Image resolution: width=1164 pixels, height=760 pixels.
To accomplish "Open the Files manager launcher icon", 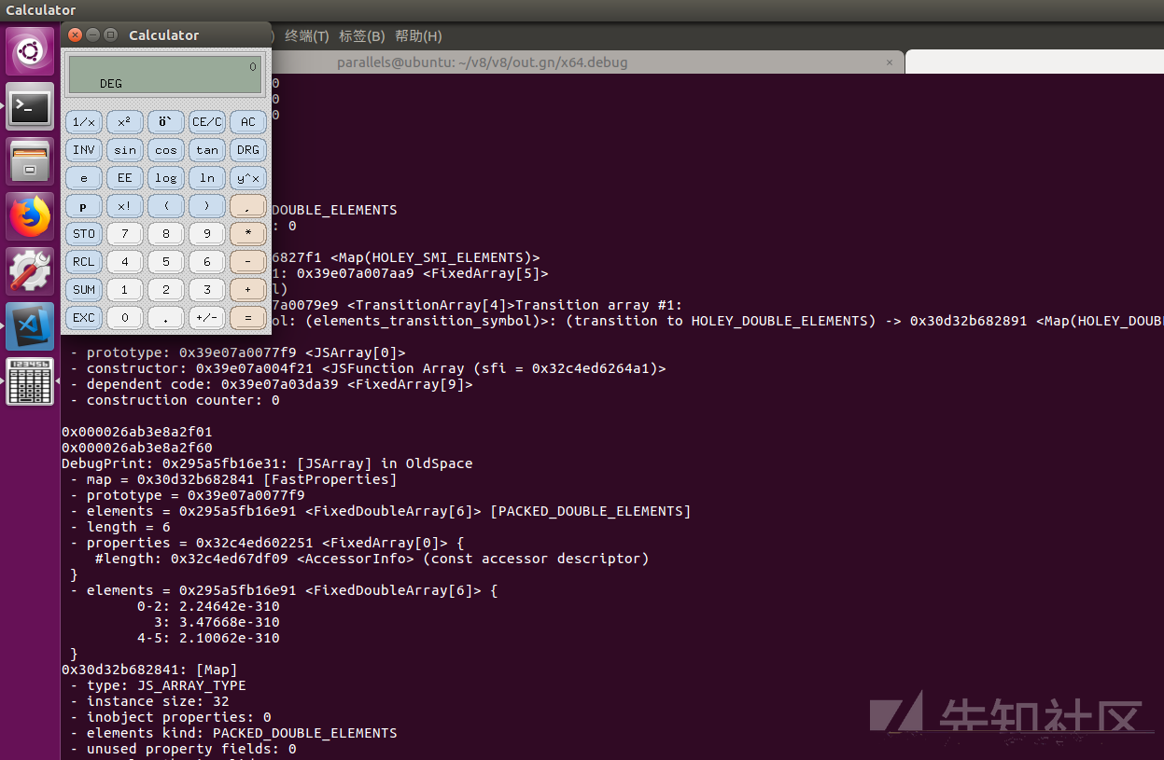I will [x=31, y=160].
